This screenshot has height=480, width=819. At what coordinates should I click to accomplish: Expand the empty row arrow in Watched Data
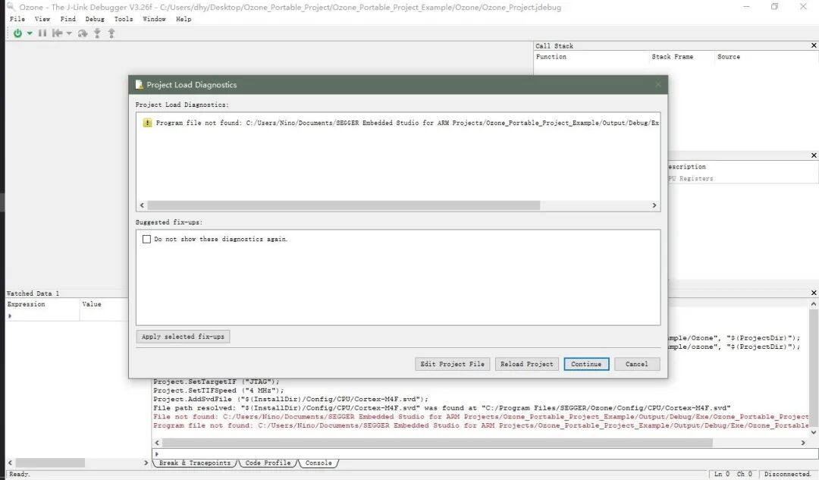[9, 316]
